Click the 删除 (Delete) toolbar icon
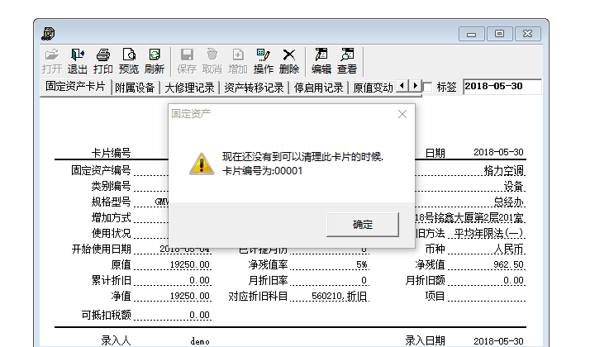This screenshot has width=590, height=347. (289, 61)
